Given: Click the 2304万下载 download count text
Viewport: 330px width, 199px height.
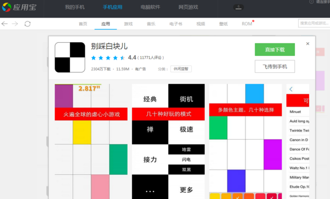Looking at the screenshot, I should point(101,69).
